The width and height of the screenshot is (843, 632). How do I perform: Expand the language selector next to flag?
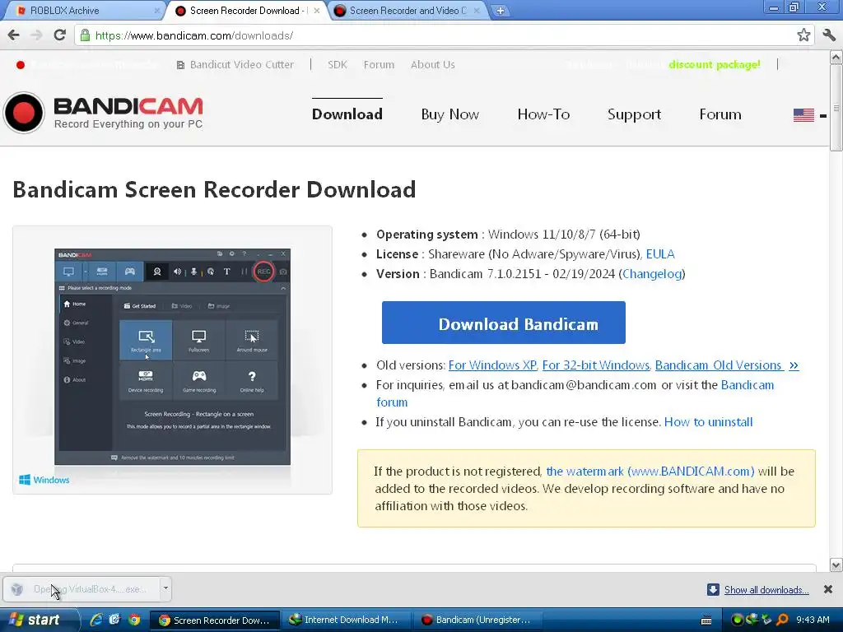[823, 115]
